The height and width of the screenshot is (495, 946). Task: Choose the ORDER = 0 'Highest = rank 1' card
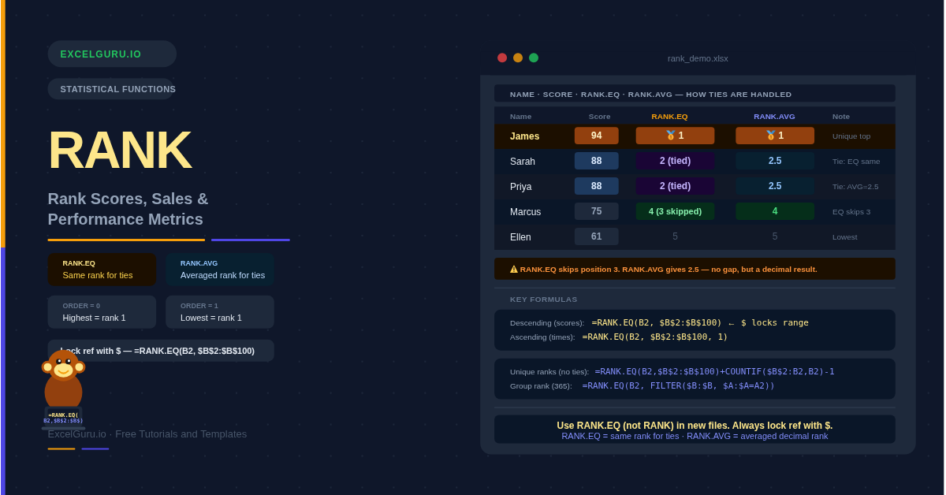tap(102, 312)
